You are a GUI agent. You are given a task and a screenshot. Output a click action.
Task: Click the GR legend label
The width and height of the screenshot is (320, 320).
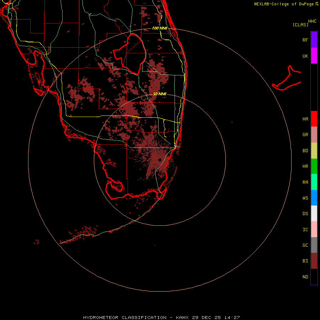tap(305, 135)
